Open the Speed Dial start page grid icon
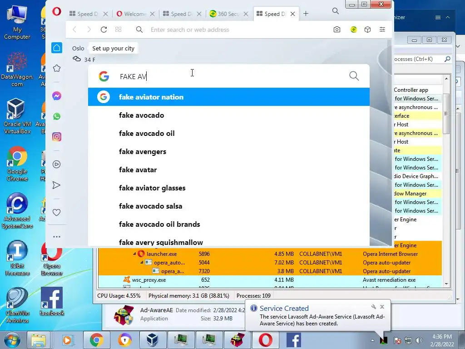Image resolution: width=465 pixels, height=349 pixels. tap(119, 30)
